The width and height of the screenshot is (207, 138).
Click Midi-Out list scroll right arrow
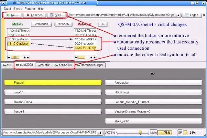click(x=95, y=57)
